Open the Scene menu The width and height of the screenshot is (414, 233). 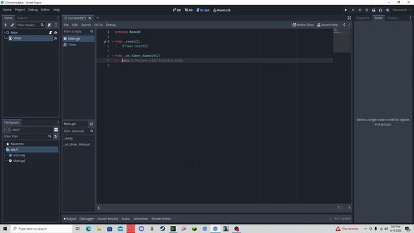(x=7, y=10)
